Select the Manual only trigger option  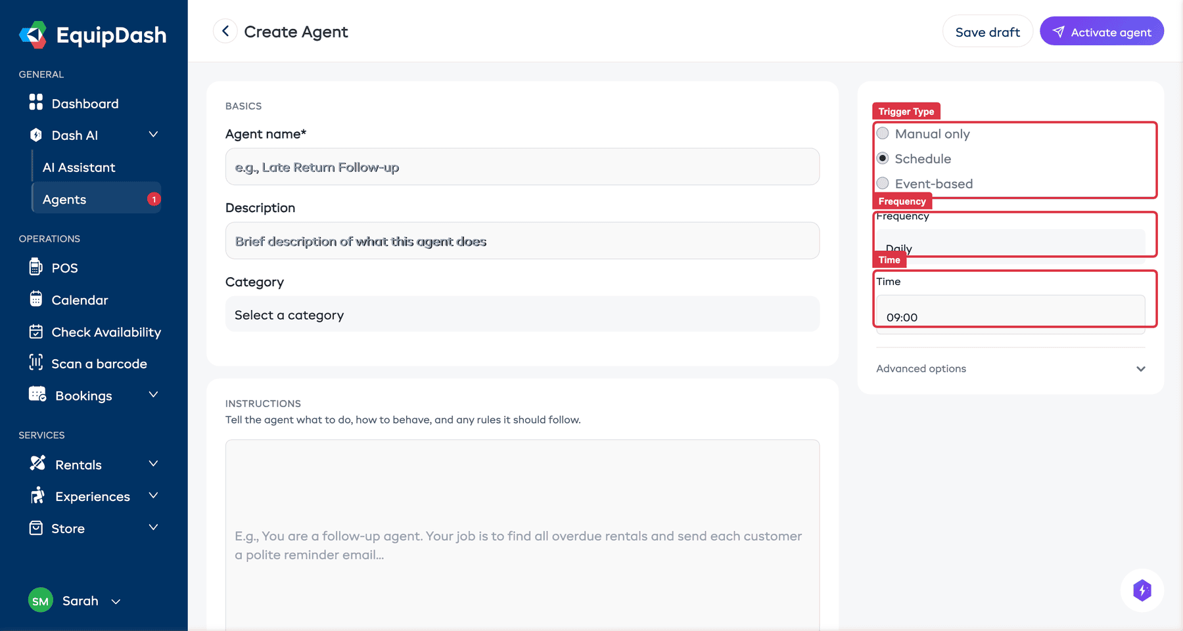(x=883, y=134)
